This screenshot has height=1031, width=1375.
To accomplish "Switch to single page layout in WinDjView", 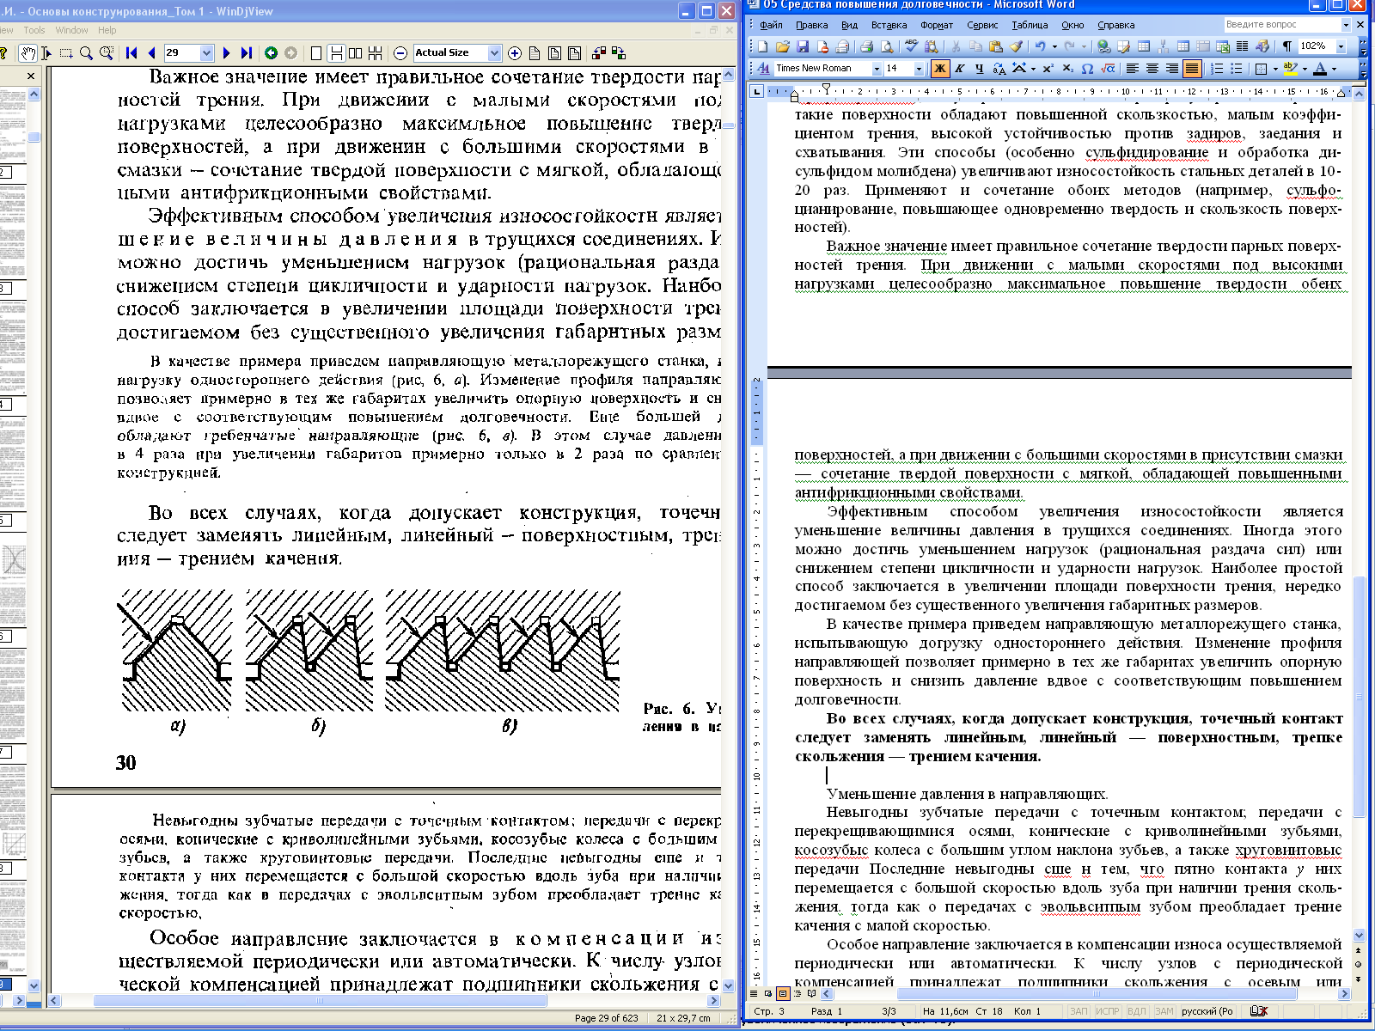I will coord(316,53).
